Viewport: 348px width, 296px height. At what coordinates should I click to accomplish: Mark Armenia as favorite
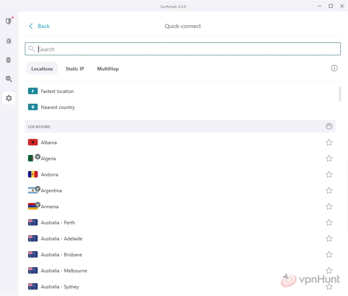point(329,206)
